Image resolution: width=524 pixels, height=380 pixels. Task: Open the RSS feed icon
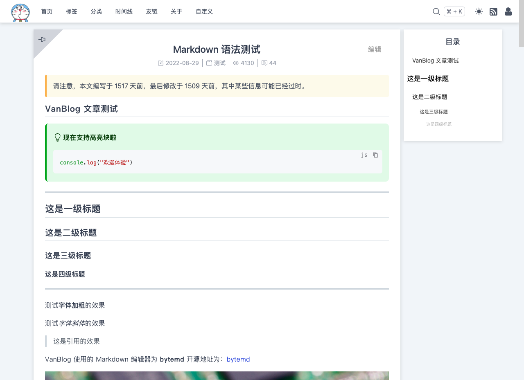click(493, 11)
